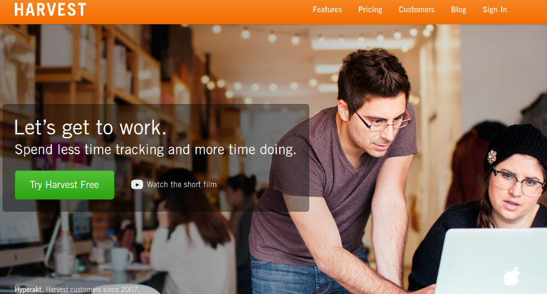
Task: Click the HARVEST logo in header
Action: point(50,9)
